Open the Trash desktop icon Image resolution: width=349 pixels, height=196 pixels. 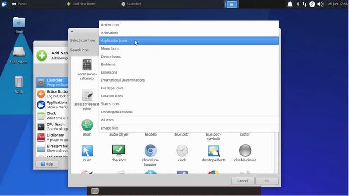click(x=19, y=84)
